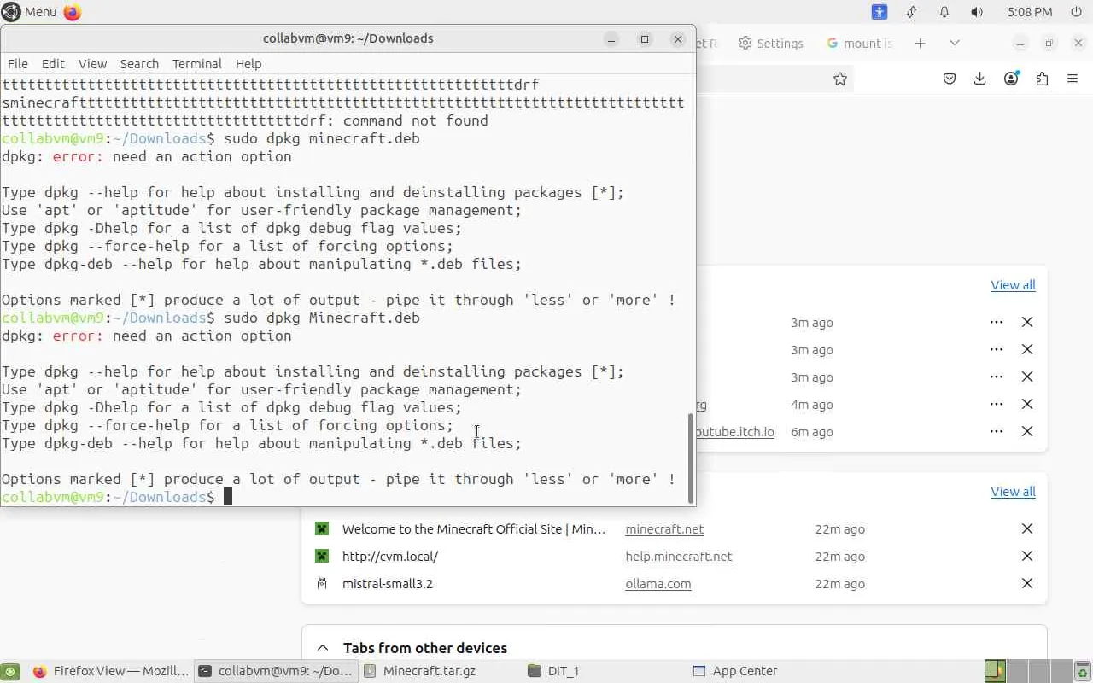Viewport: 1093px width, 683px height.
Task: Remove the help.minecraft.net history entry
Action: 1027,556
